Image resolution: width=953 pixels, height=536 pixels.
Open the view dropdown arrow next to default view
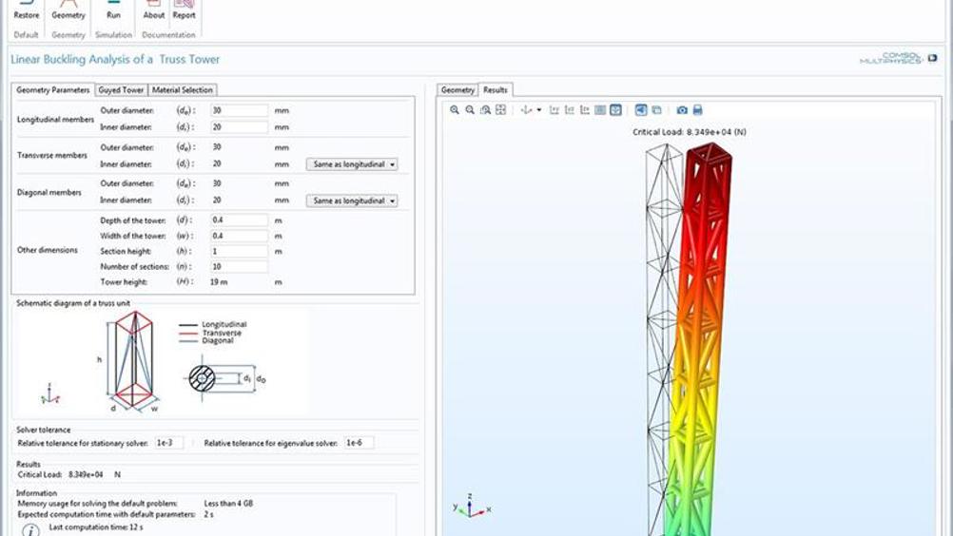tap(538, 110)
